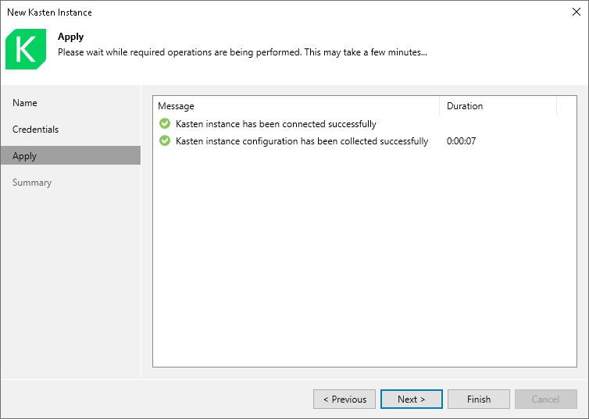Sort by the Message column header
This screenshot has height=419, width=589.
[296, 106]
